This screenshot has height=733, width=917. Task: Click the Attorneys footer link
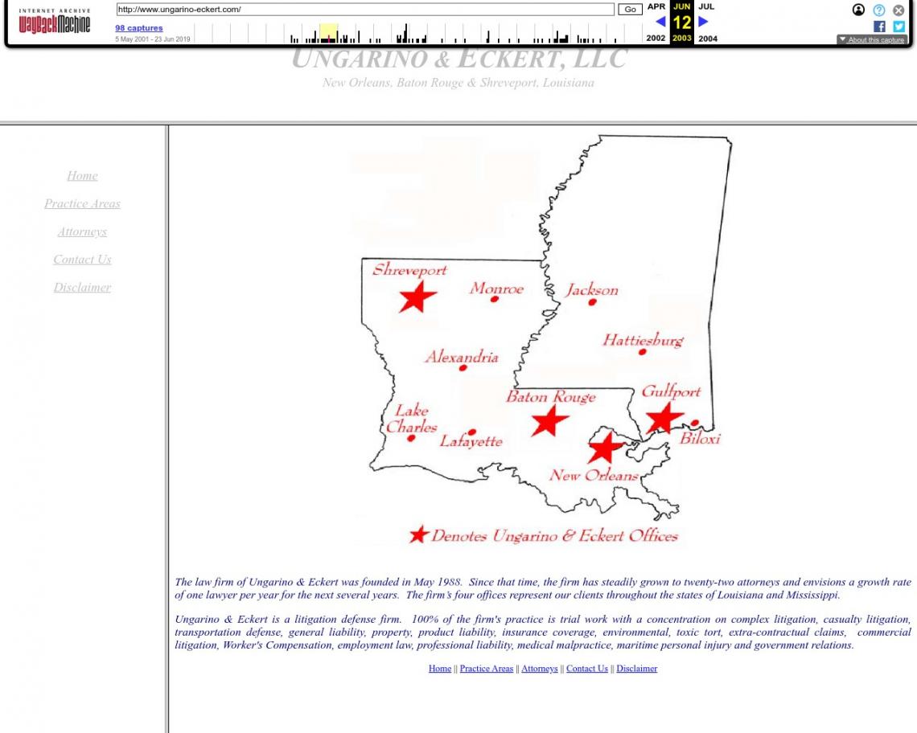pos(540,669)
